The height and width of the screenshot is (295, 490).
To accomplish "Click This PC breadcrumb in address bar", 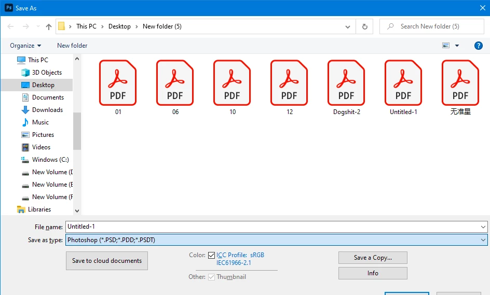I will (x=86, y=26).
